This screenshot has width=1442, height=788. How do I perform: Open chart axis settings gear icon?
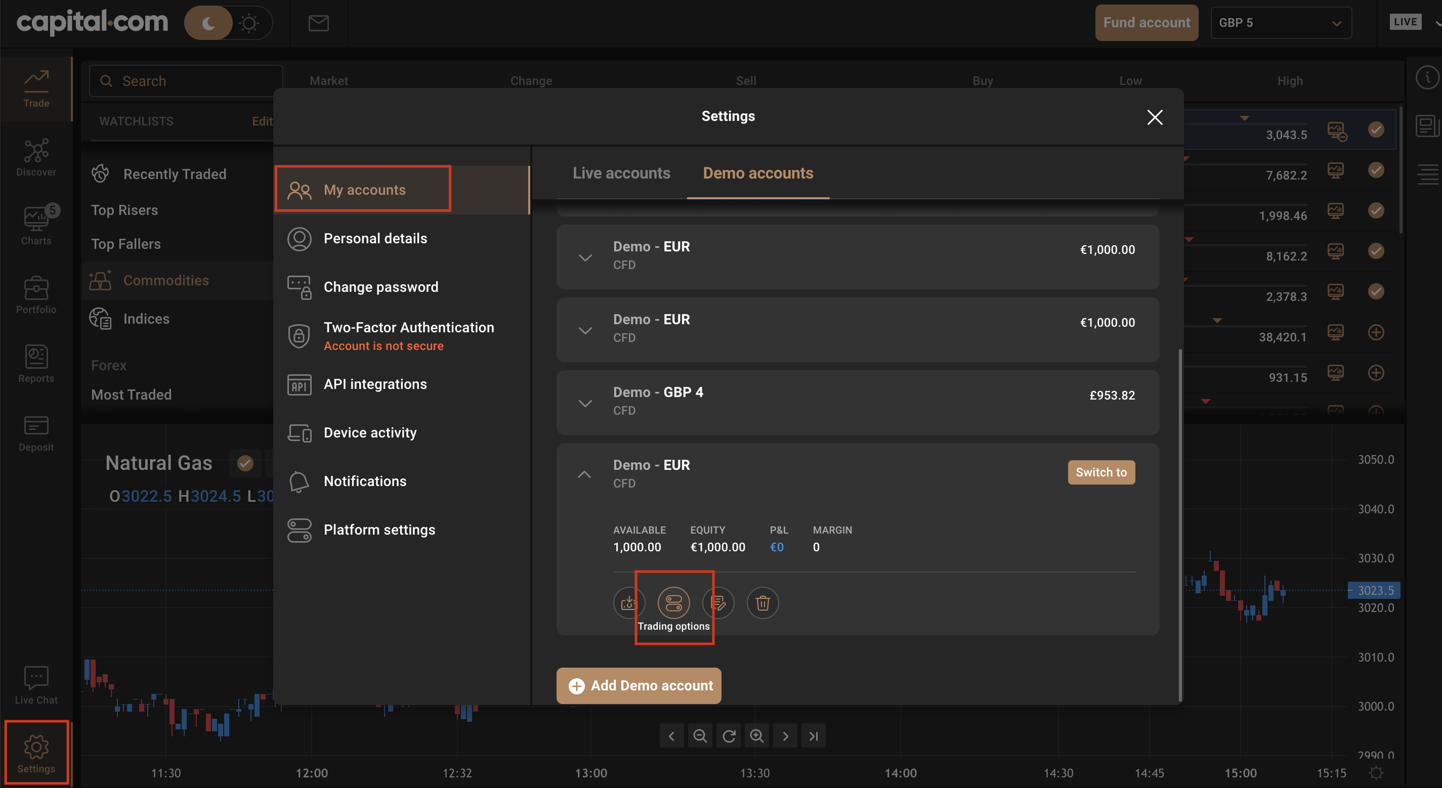click(x=1376, y=773)
